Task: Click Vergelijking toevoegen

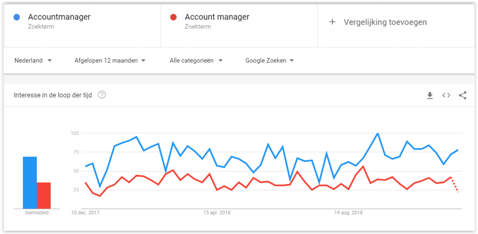Action: [385, 22]
